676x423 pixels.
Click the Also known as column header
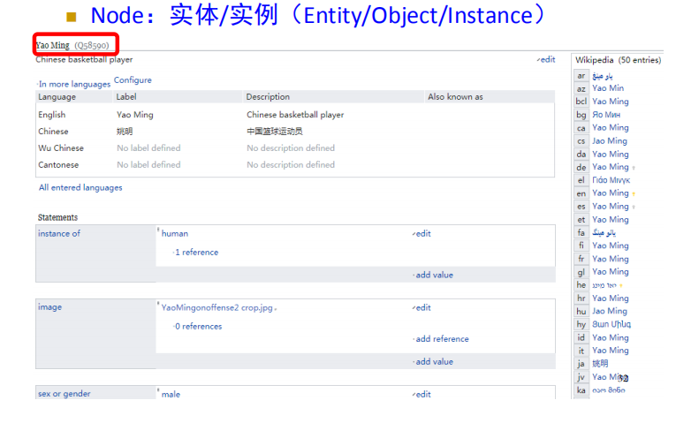pos(455,97)
